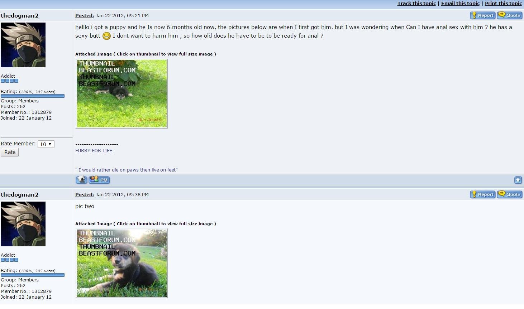Click the Email this topic link

pos(460,3)
